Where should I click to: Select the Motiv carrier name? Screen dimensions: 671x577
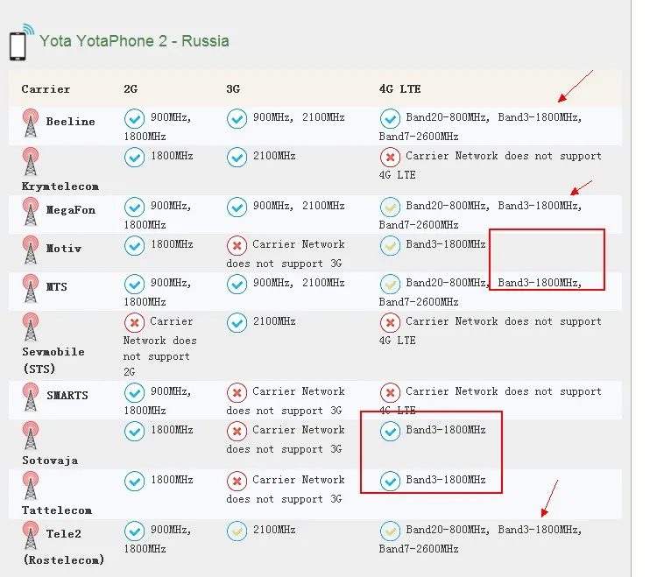64,249
